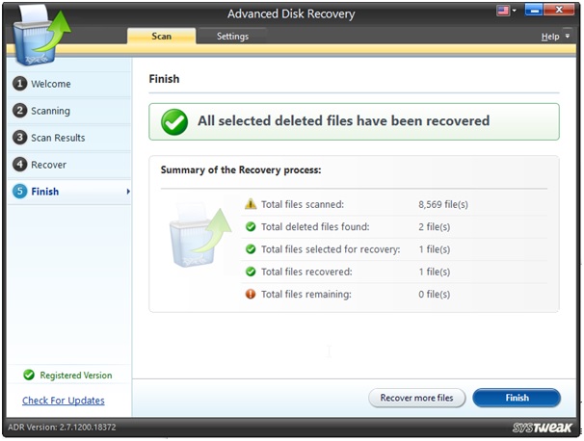
Task: Click Summary of the Recovery process heading
Action: 241,170
